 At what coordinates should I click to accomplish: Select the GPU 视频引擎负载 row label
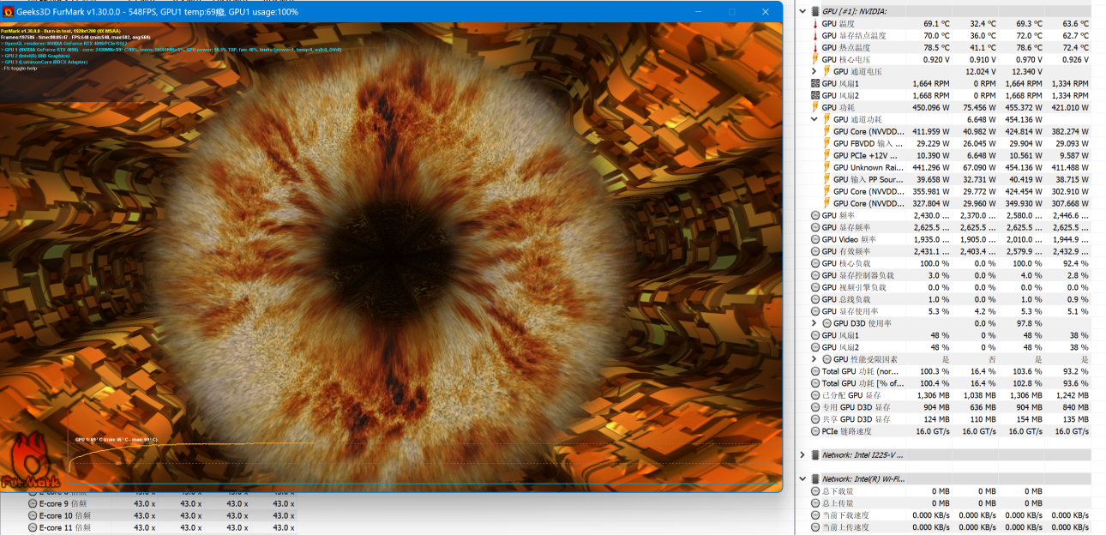pos(852,288)
